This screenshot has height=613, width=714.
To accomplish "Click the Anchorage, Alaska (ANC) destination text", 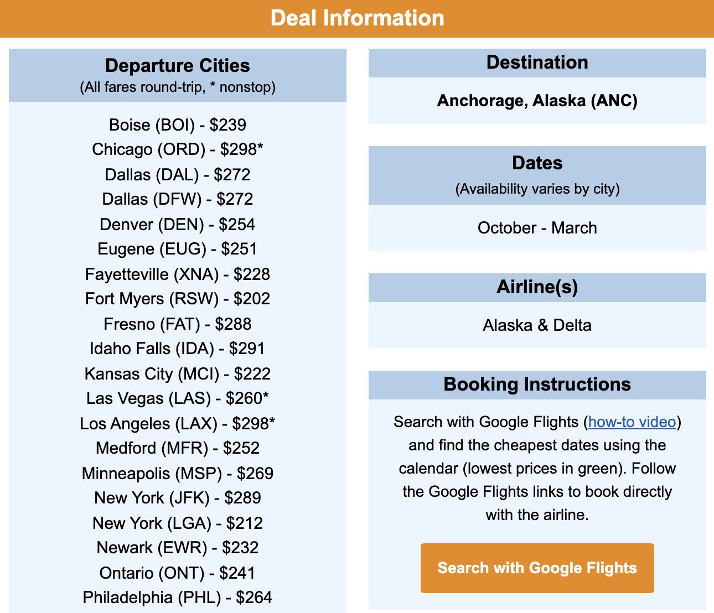I will [x=537, y=101].
